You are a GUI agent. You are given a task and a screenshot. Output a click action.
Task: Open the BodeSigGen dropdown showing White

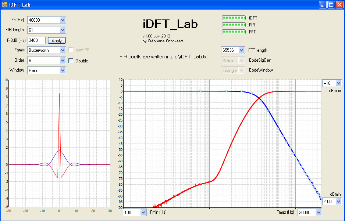click(233, 61)
